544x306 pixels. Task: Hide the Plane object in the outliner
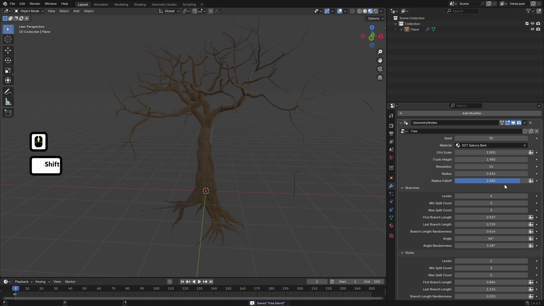533,29
